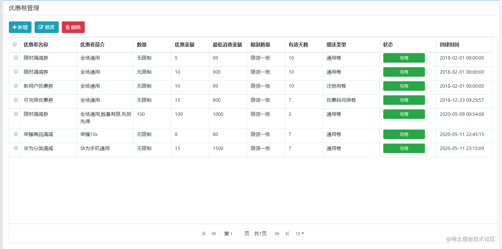Select the 可兑换优惠券 row checkbox
Image resolution: width=502 pixels, height=249 pixels.
pos(16,100)
